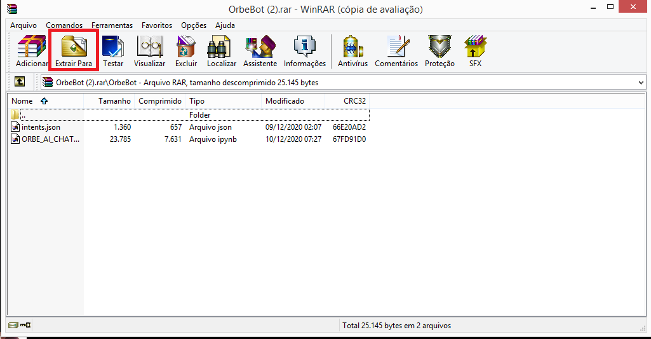Open the Visualizar file viewer icon

(x=149, y=46)
